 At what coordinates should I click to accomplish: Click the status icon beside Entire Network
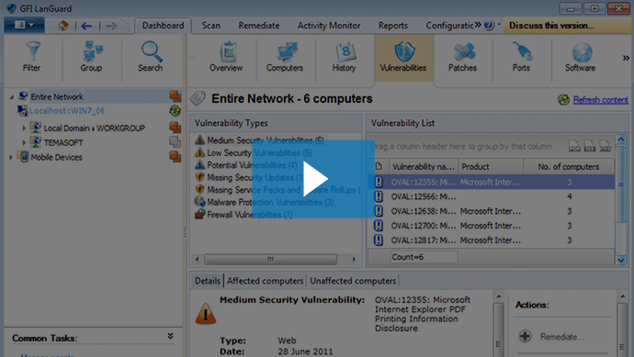click(x=175, y=96)
